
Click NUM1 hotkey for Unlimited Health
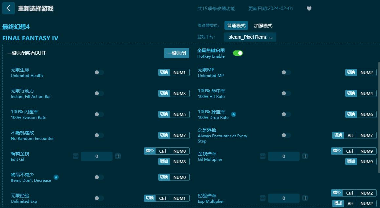click(x=179, y=73)
